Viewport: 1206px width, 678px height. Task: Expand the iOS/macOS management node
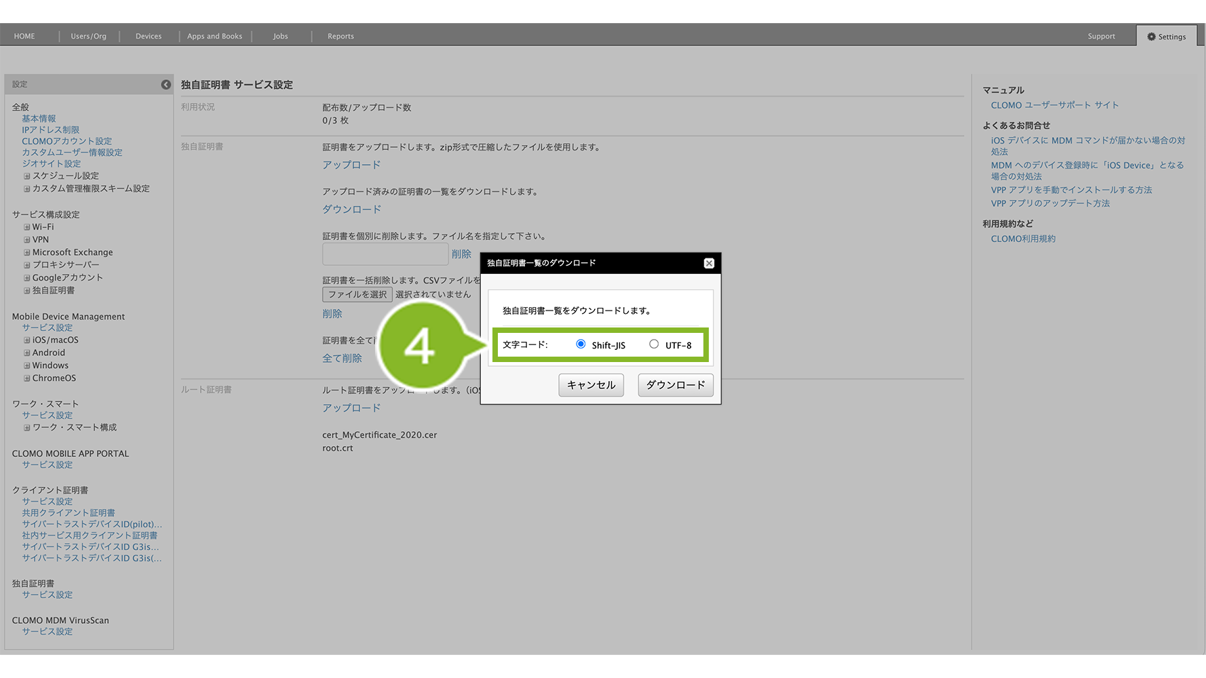[x=27, y=340]
